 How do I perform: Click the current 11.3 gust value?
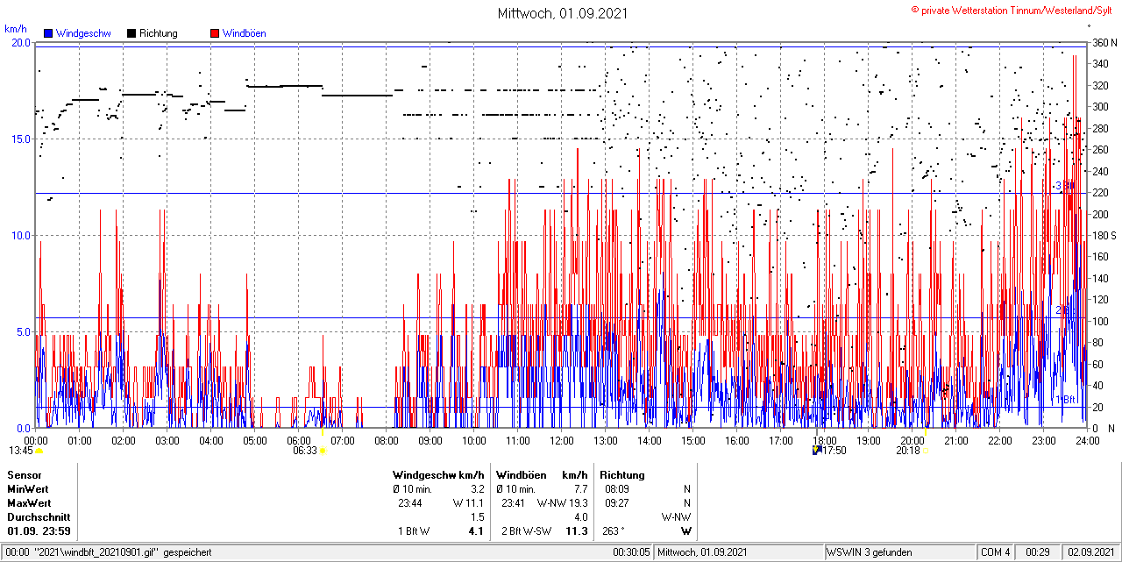(578, 530)
